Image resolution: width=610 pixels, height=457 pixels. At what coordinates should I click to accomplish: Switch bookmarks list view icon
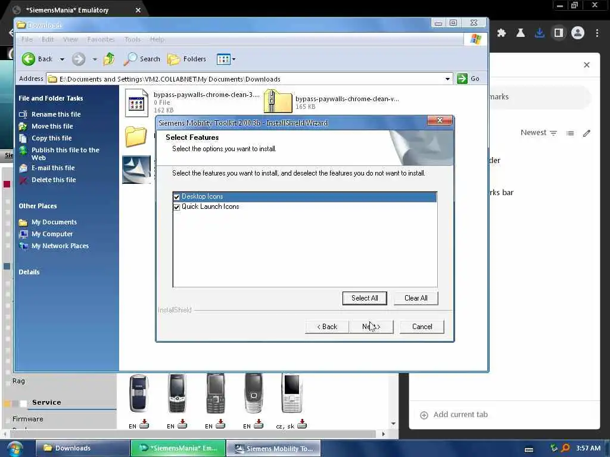pyautogui.click(x=570, y=133)
